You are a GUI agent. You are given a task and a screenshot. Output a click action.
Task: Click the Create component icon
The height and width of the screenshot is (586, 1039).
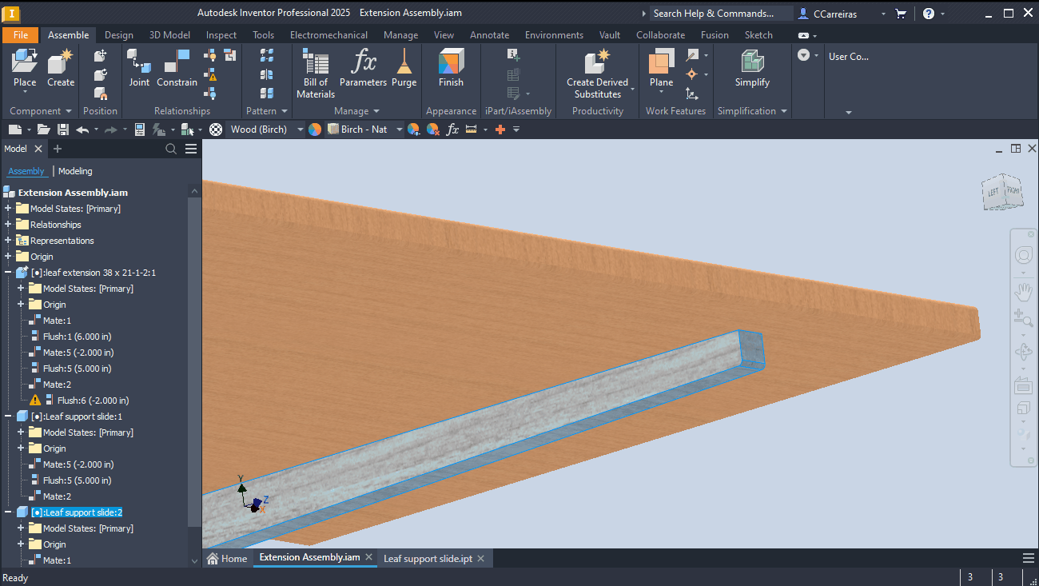pyautogui.click(x=61, y=62)
